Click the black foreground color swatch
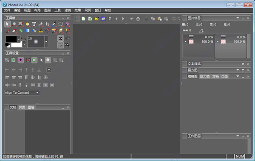Image resolution: width=255 pixels, height=161 pixels. (x=11, y=39)
